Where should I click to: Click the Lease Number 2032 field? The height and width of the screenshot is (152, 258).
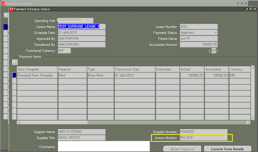pyautogui.click(x=199, y=27)
